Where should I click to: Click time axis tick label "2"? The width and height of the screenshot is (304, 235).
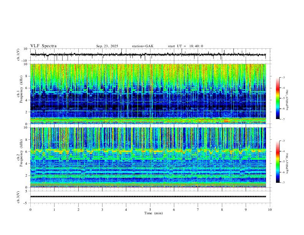78,210
